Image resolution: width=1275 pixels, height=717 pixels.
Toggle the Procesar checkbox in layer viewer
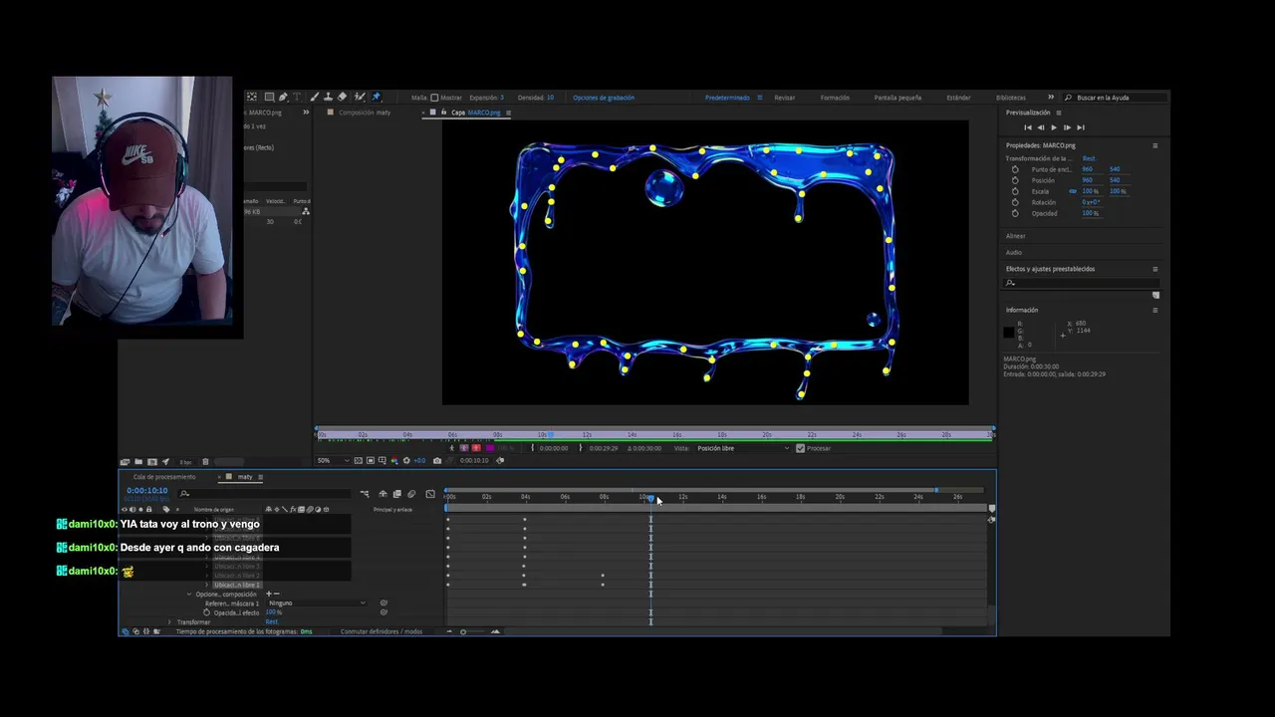tap(800, 448)
